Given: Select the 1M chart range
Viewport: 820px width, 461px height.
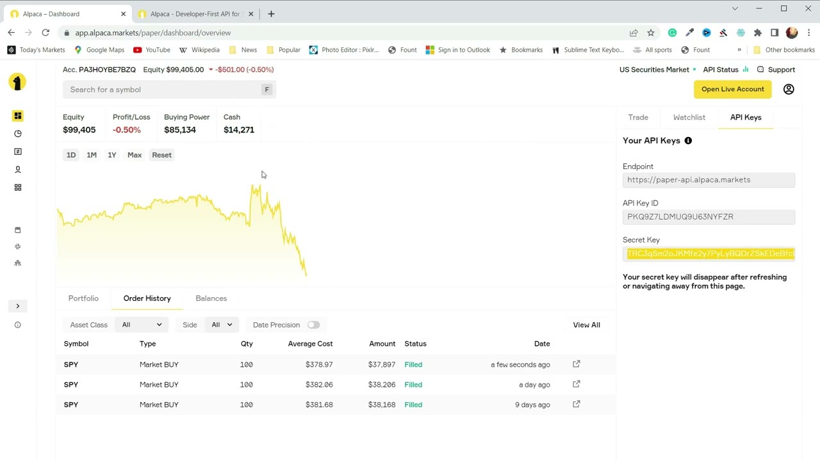Looking at the screenshot, I should pos(92,155).
